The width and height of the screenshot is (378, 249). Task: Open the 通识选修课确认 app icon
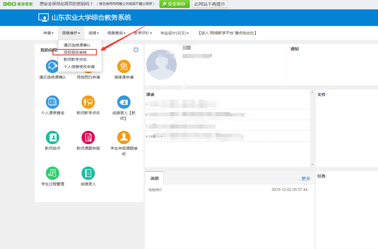coord(52,67)
